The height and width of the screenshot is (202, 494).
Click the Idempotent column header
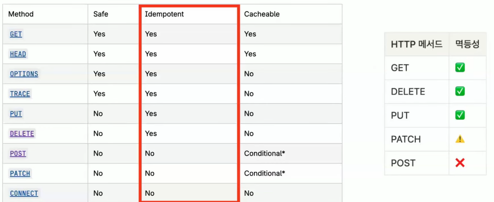click(164, 14)
